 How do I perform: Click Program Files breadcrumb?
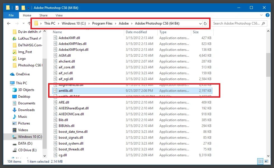102,23
